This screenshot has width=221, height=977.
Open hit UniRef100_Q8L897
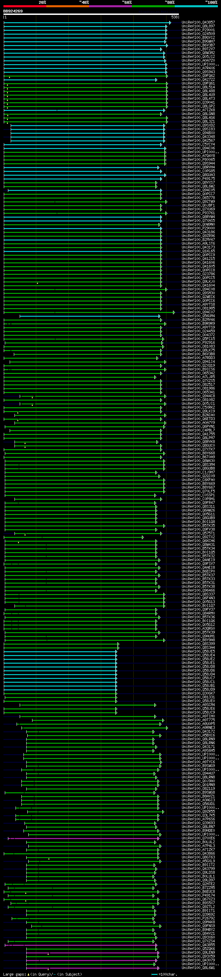coord(198,26)
